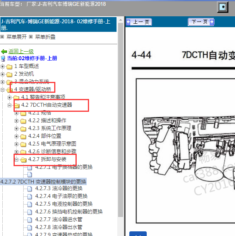Open 4.2.2 描述和操作 section

coord(47,120)
